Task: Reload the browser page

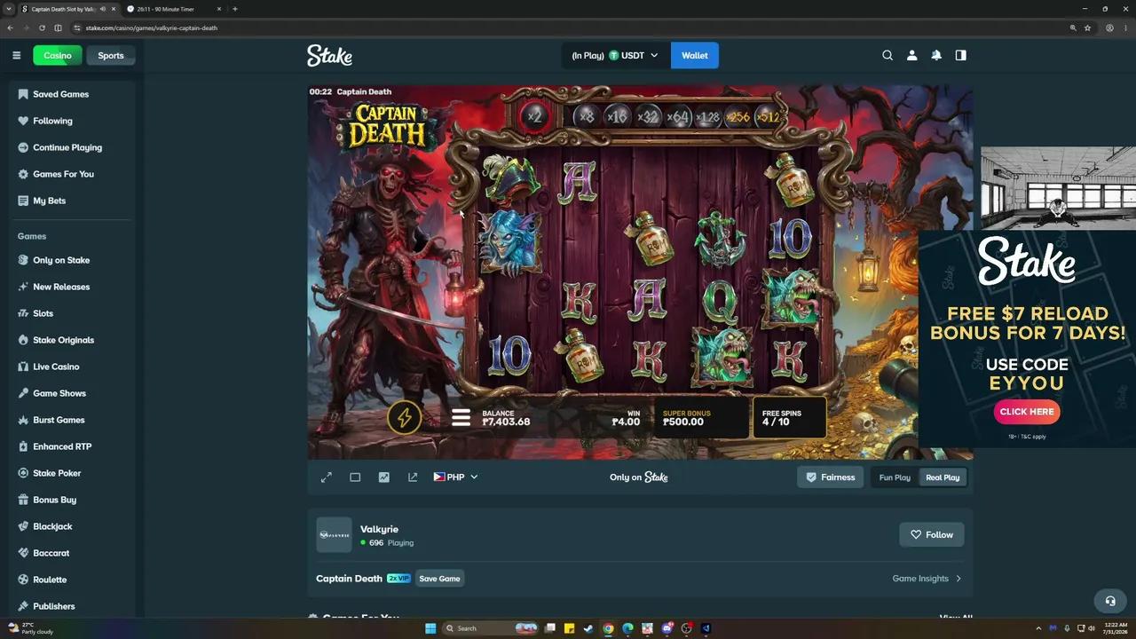Action: click(x=42, y=28)
